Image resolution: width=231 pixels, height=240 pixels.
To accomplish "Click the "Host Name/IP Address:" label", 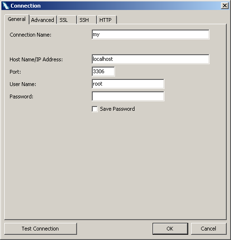I will coord(36,59).
